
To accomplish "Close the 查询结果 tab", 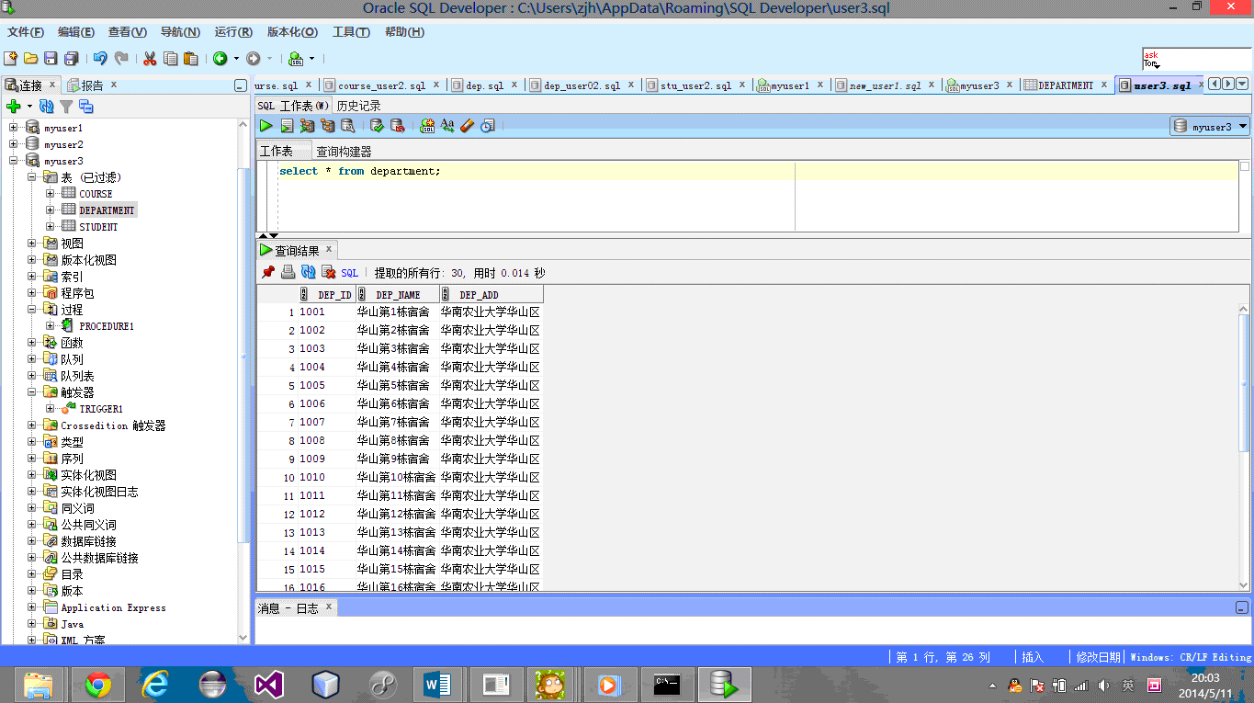I will coord(329,249).
